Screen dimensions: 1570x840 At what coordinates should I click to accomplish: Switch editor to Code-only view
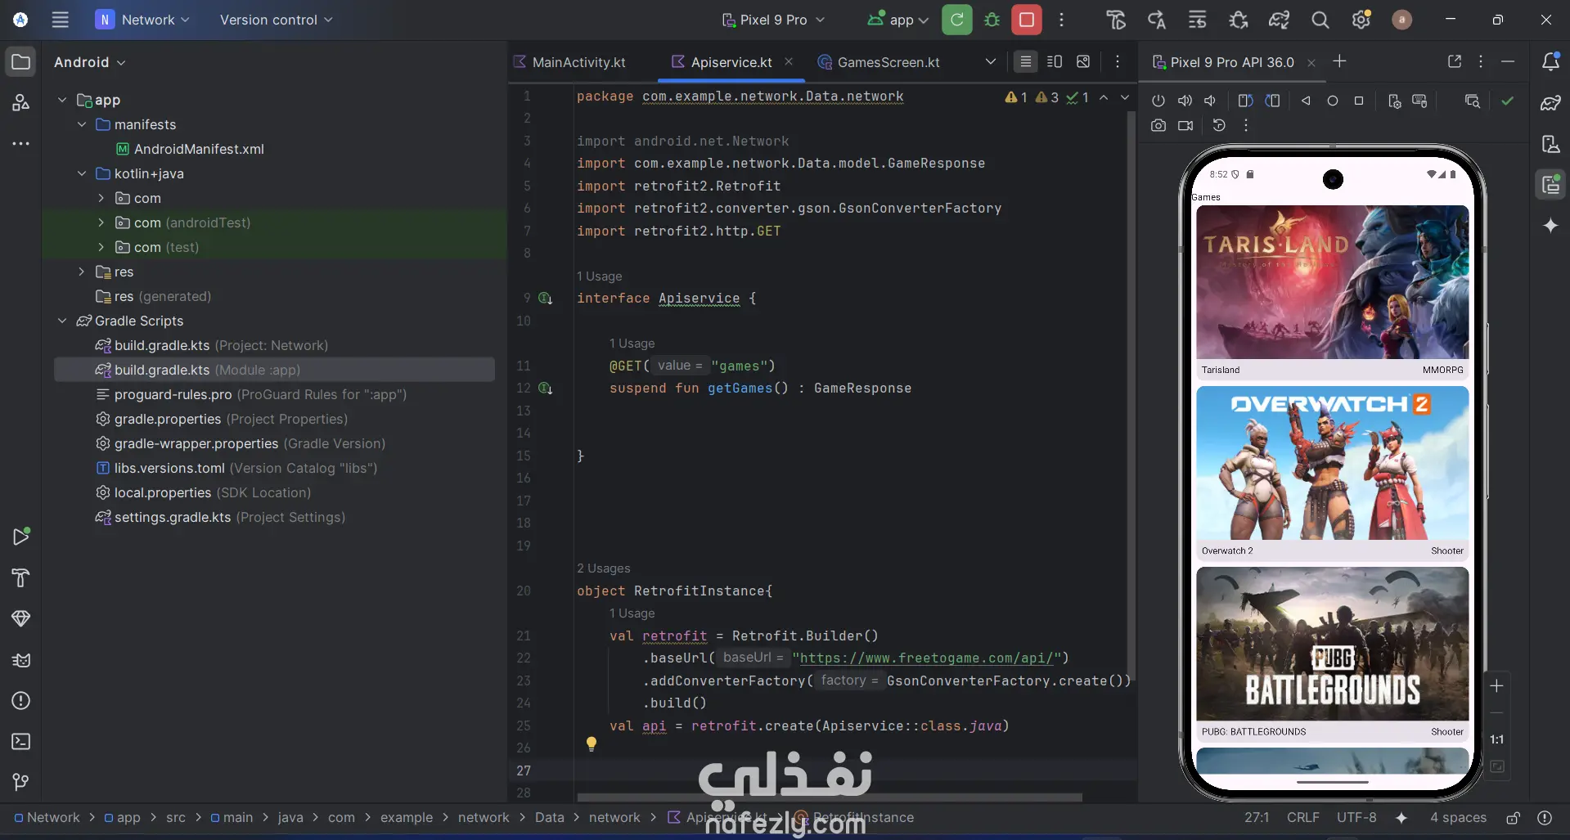coord(1025,61)
